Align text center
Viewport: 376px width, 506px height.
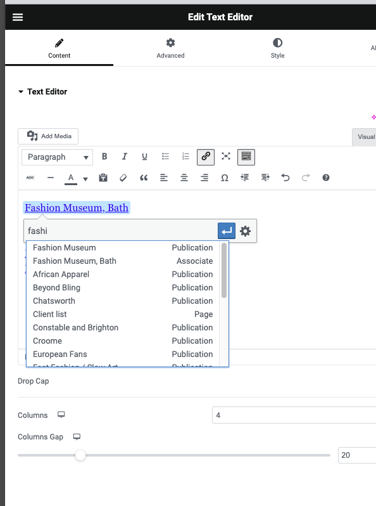coord(184,178)
